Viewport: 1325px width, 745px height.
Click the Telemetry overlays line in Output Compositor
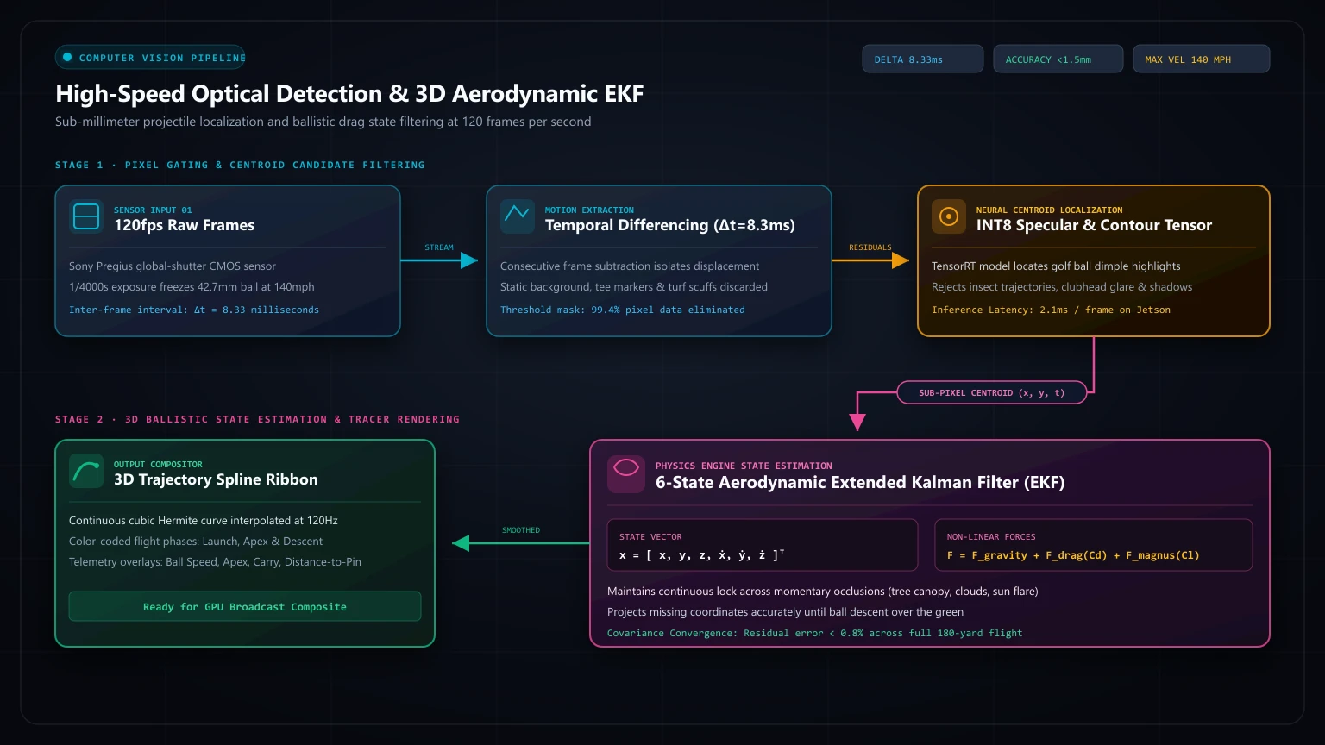point(215,562)
